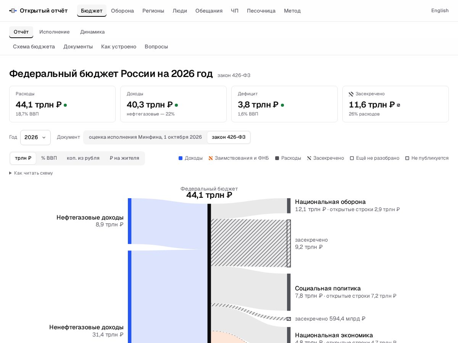Open the Песочница navigation item
Image resolution: width=458 pixels, height=343 pixels.
(x=261, y=11)
